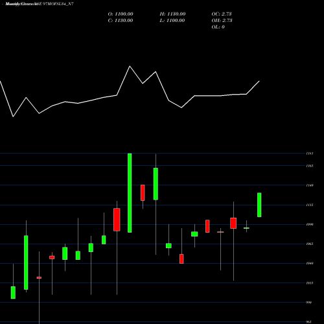
Task: Select the OC: 2.73 value
Action: (x=222, y=14)
